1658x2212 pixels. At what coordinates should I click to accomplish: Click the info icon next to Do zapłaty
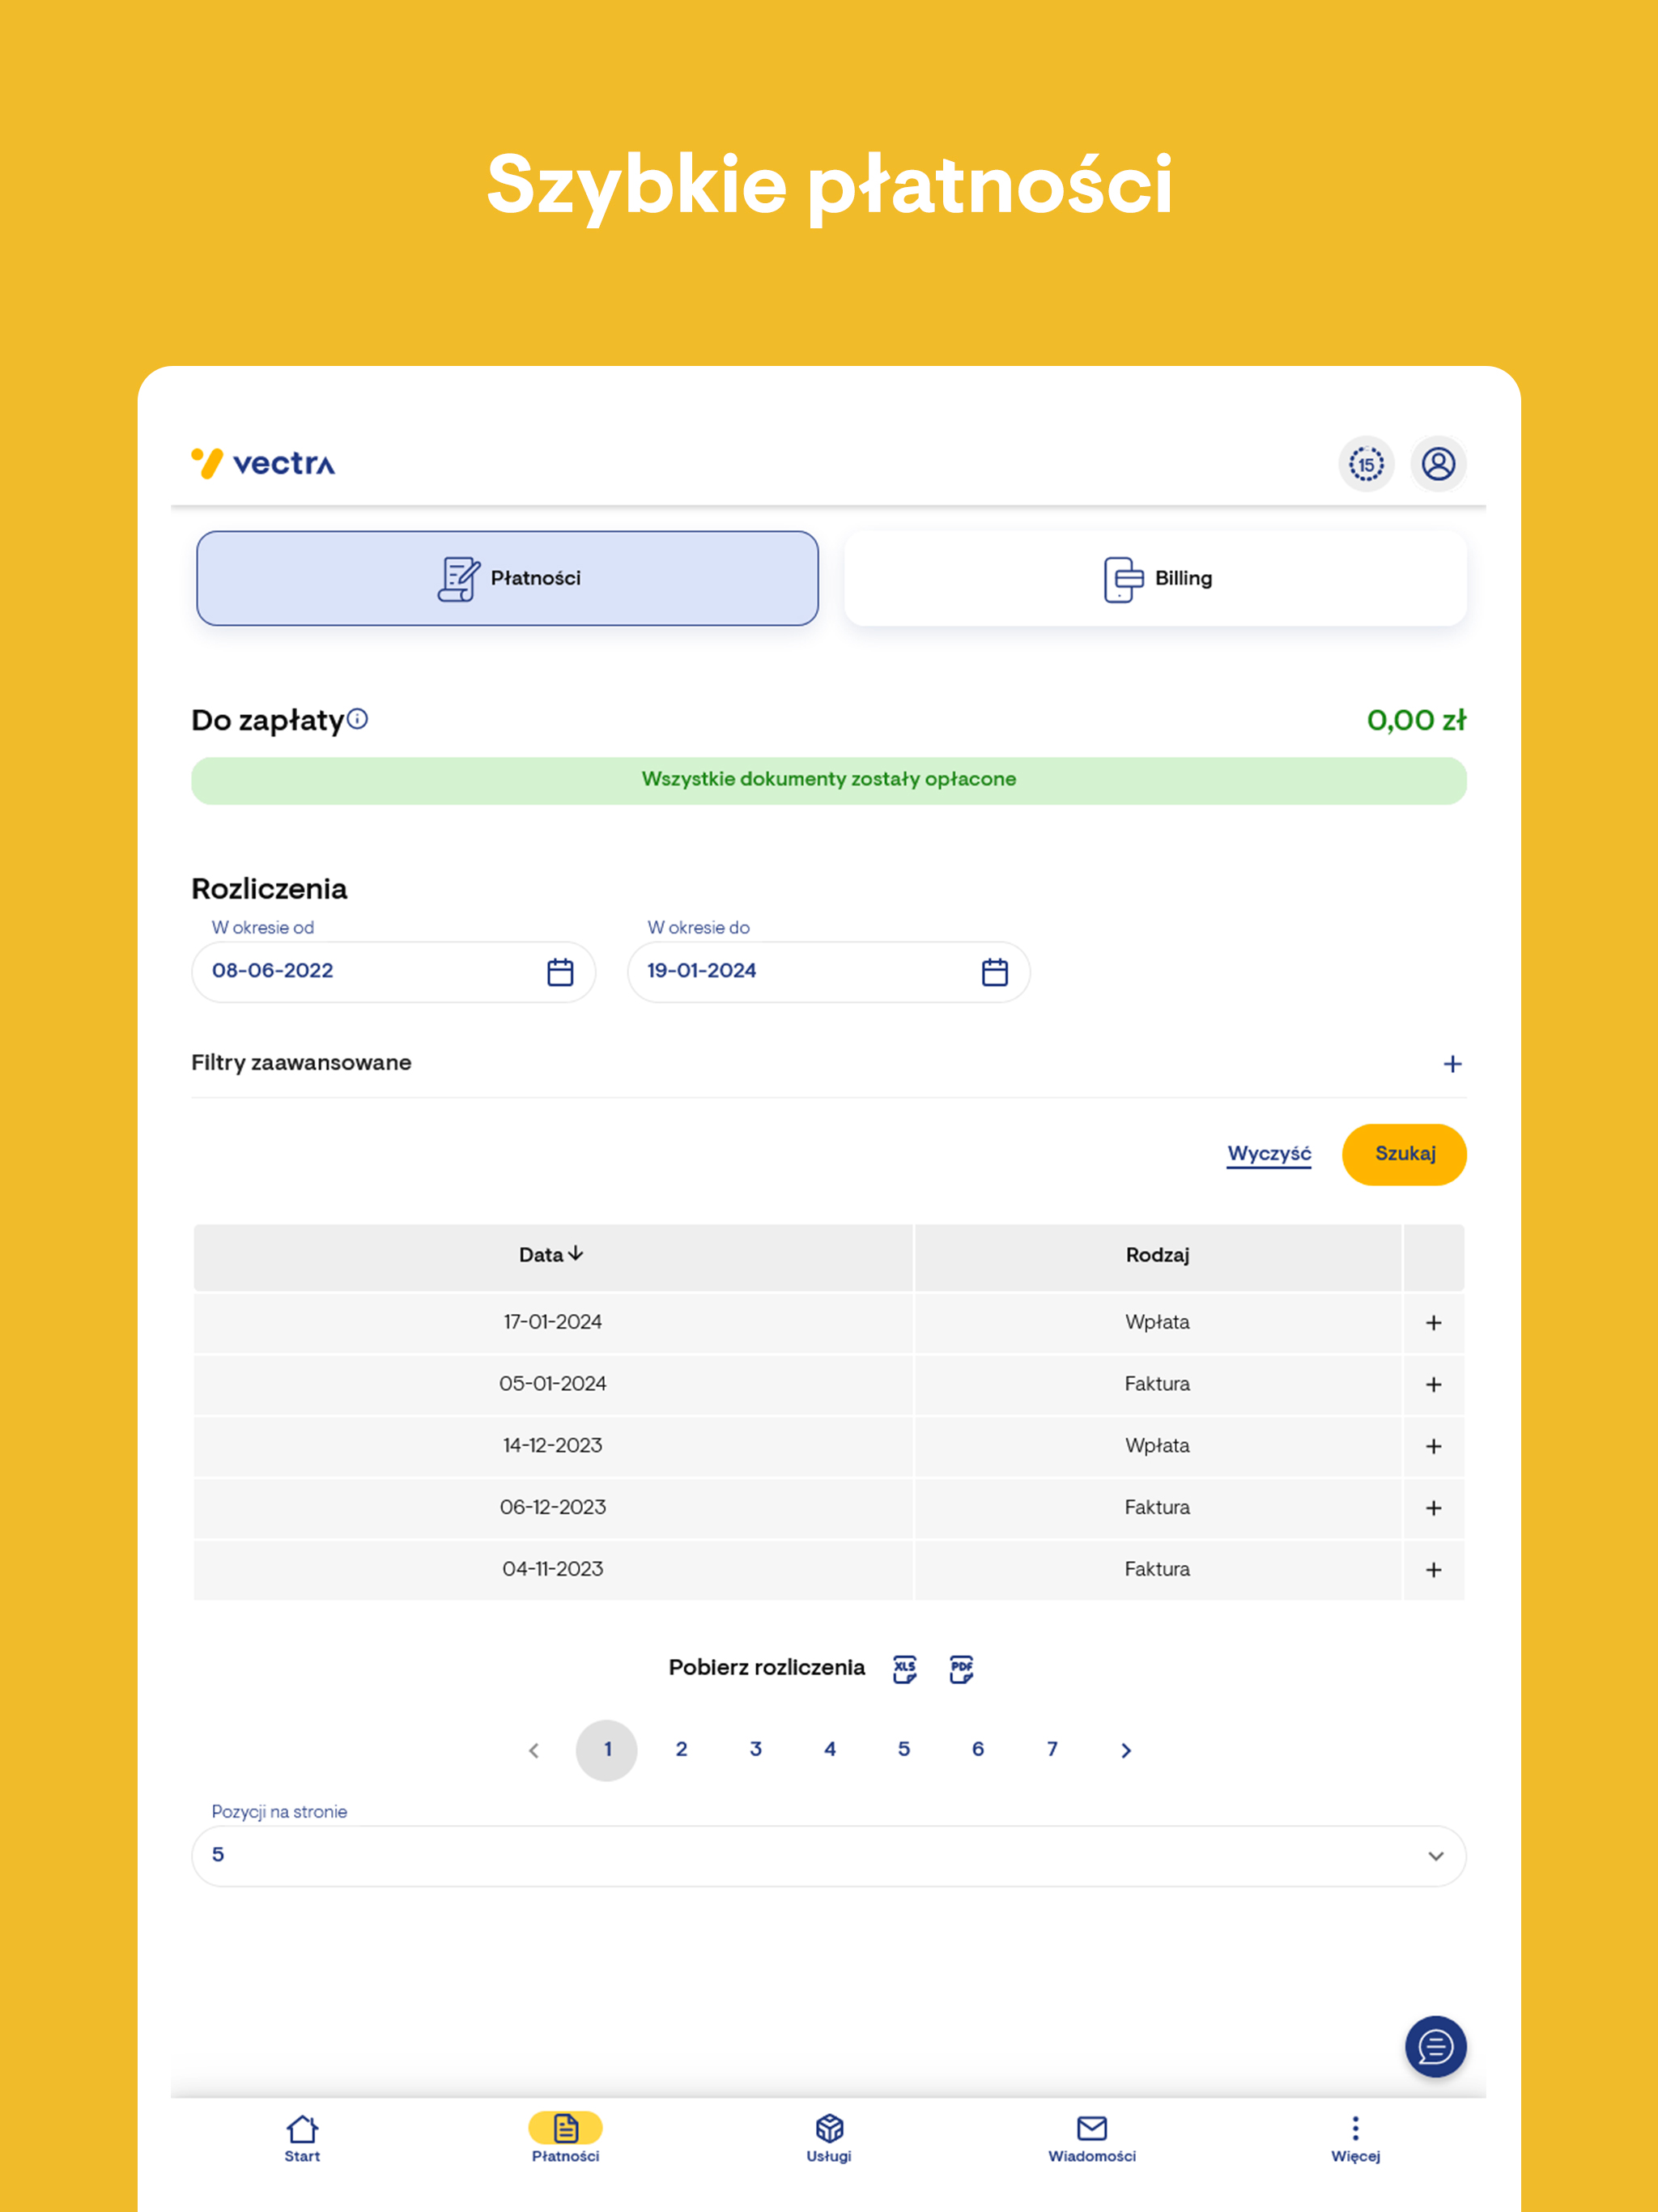(358, 719)
